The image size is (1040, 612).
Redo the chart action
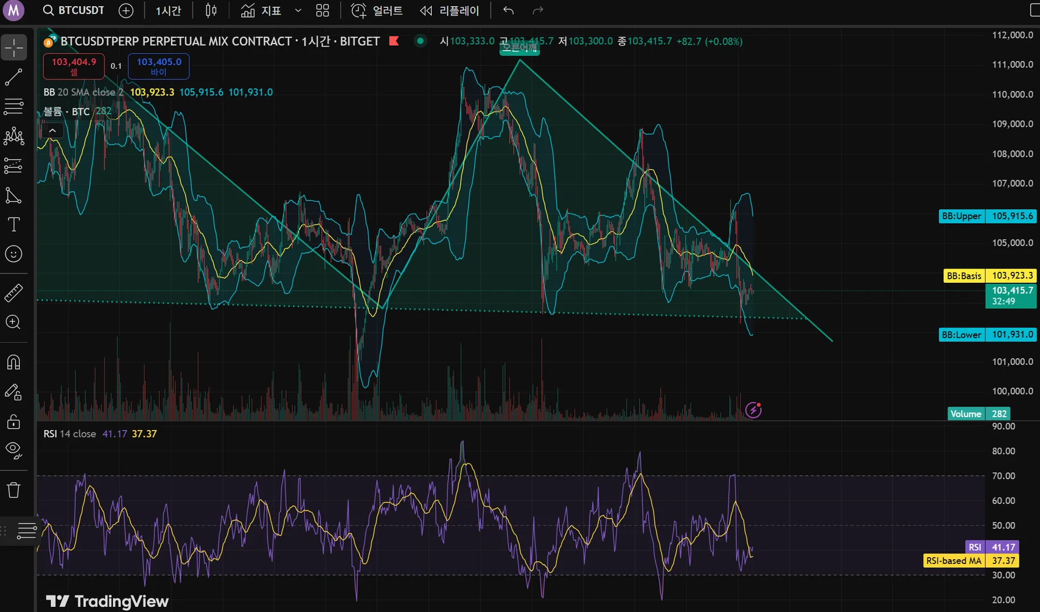coord(538,11)
